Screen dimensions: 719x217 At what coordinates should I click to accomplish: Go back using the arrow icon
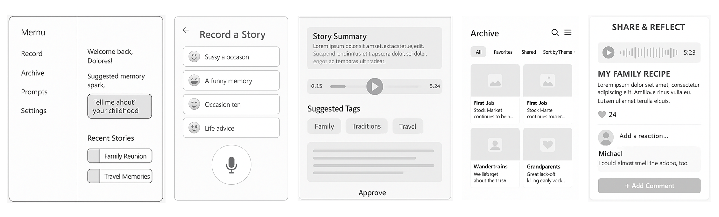(186, 30)
